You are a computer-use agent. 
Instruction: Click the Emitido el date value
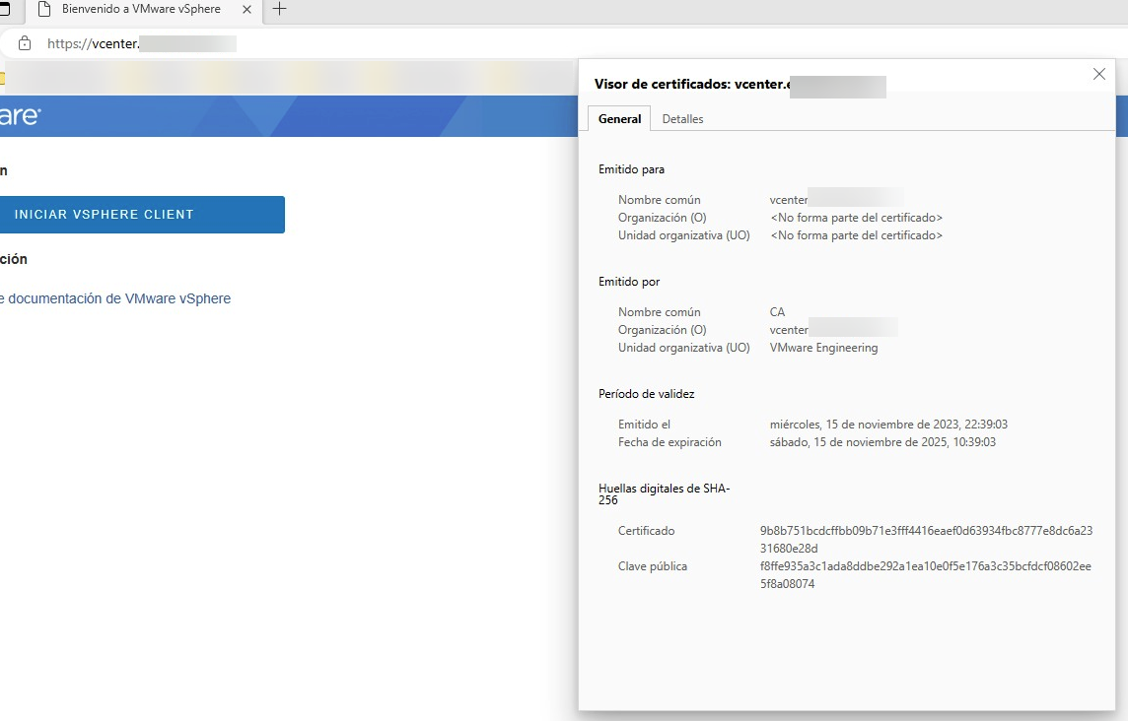tap(888, 425)
